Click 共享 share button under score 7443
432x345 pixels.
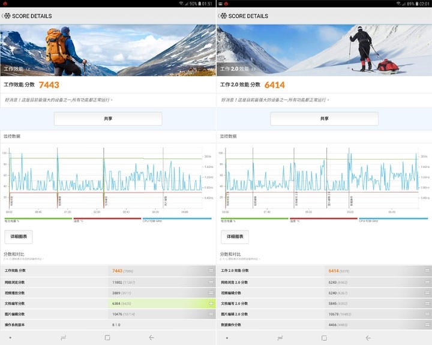click(108, 119)
